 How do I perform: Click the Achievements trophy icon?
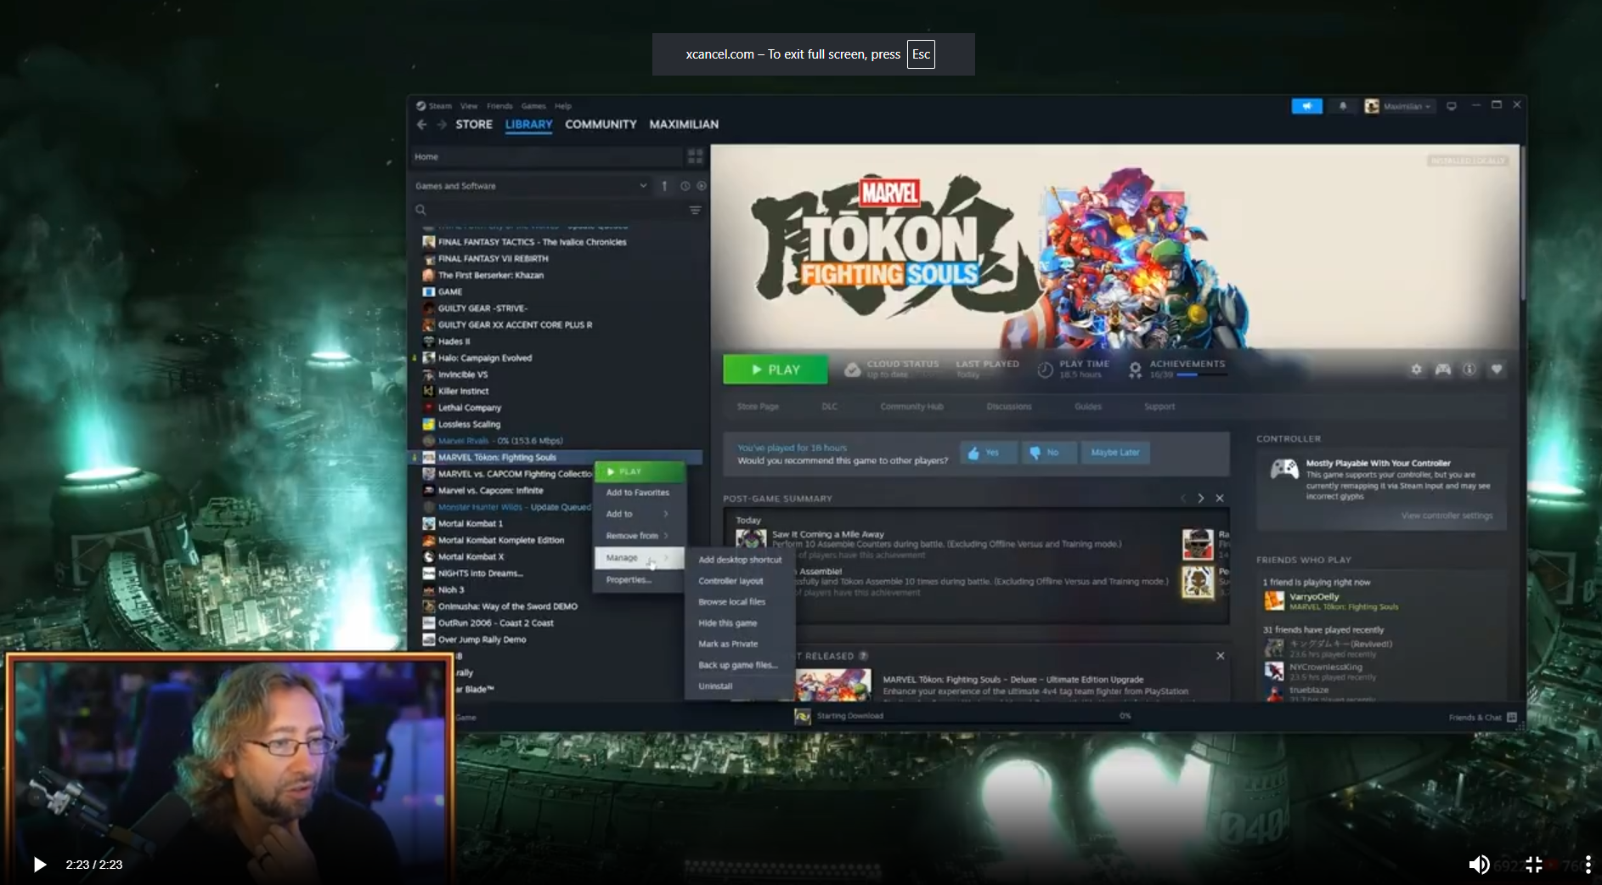pyautogui.click(x=1135, y=369)
